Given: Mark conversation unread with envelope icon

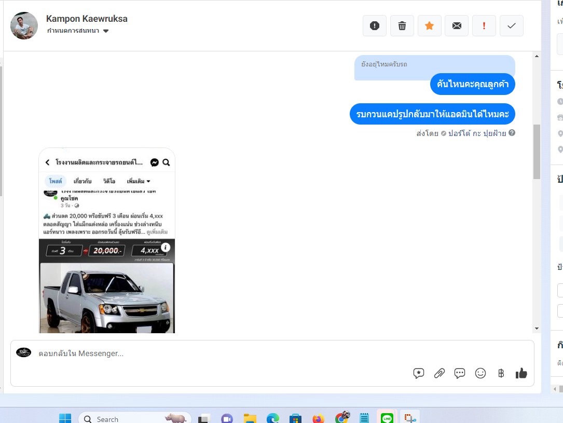Looking at the screenshot, I should pyautogui.click(x=457, y=25).
